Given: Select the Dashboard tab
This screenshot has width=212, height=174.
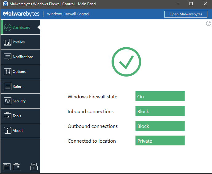Looking at the screenshot, I should 20,27.
